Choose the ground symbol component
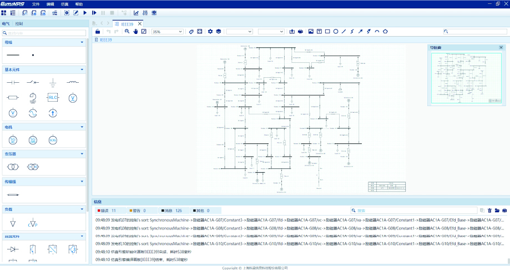The height and width of the screenshot is (270, 510). click(53, 82)
